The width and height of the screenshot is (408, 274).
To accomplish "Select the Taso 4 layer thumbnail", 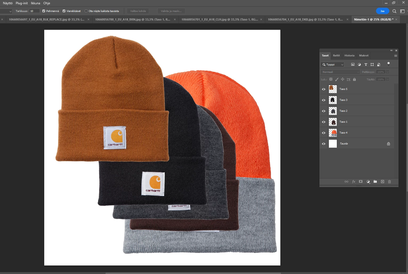I will point(333,133).
